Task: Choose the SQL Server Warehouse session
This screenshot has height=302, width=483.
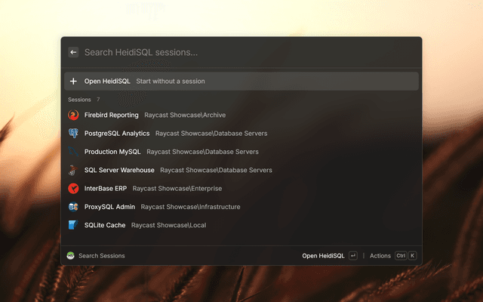Action: click(x=241, y=170)
